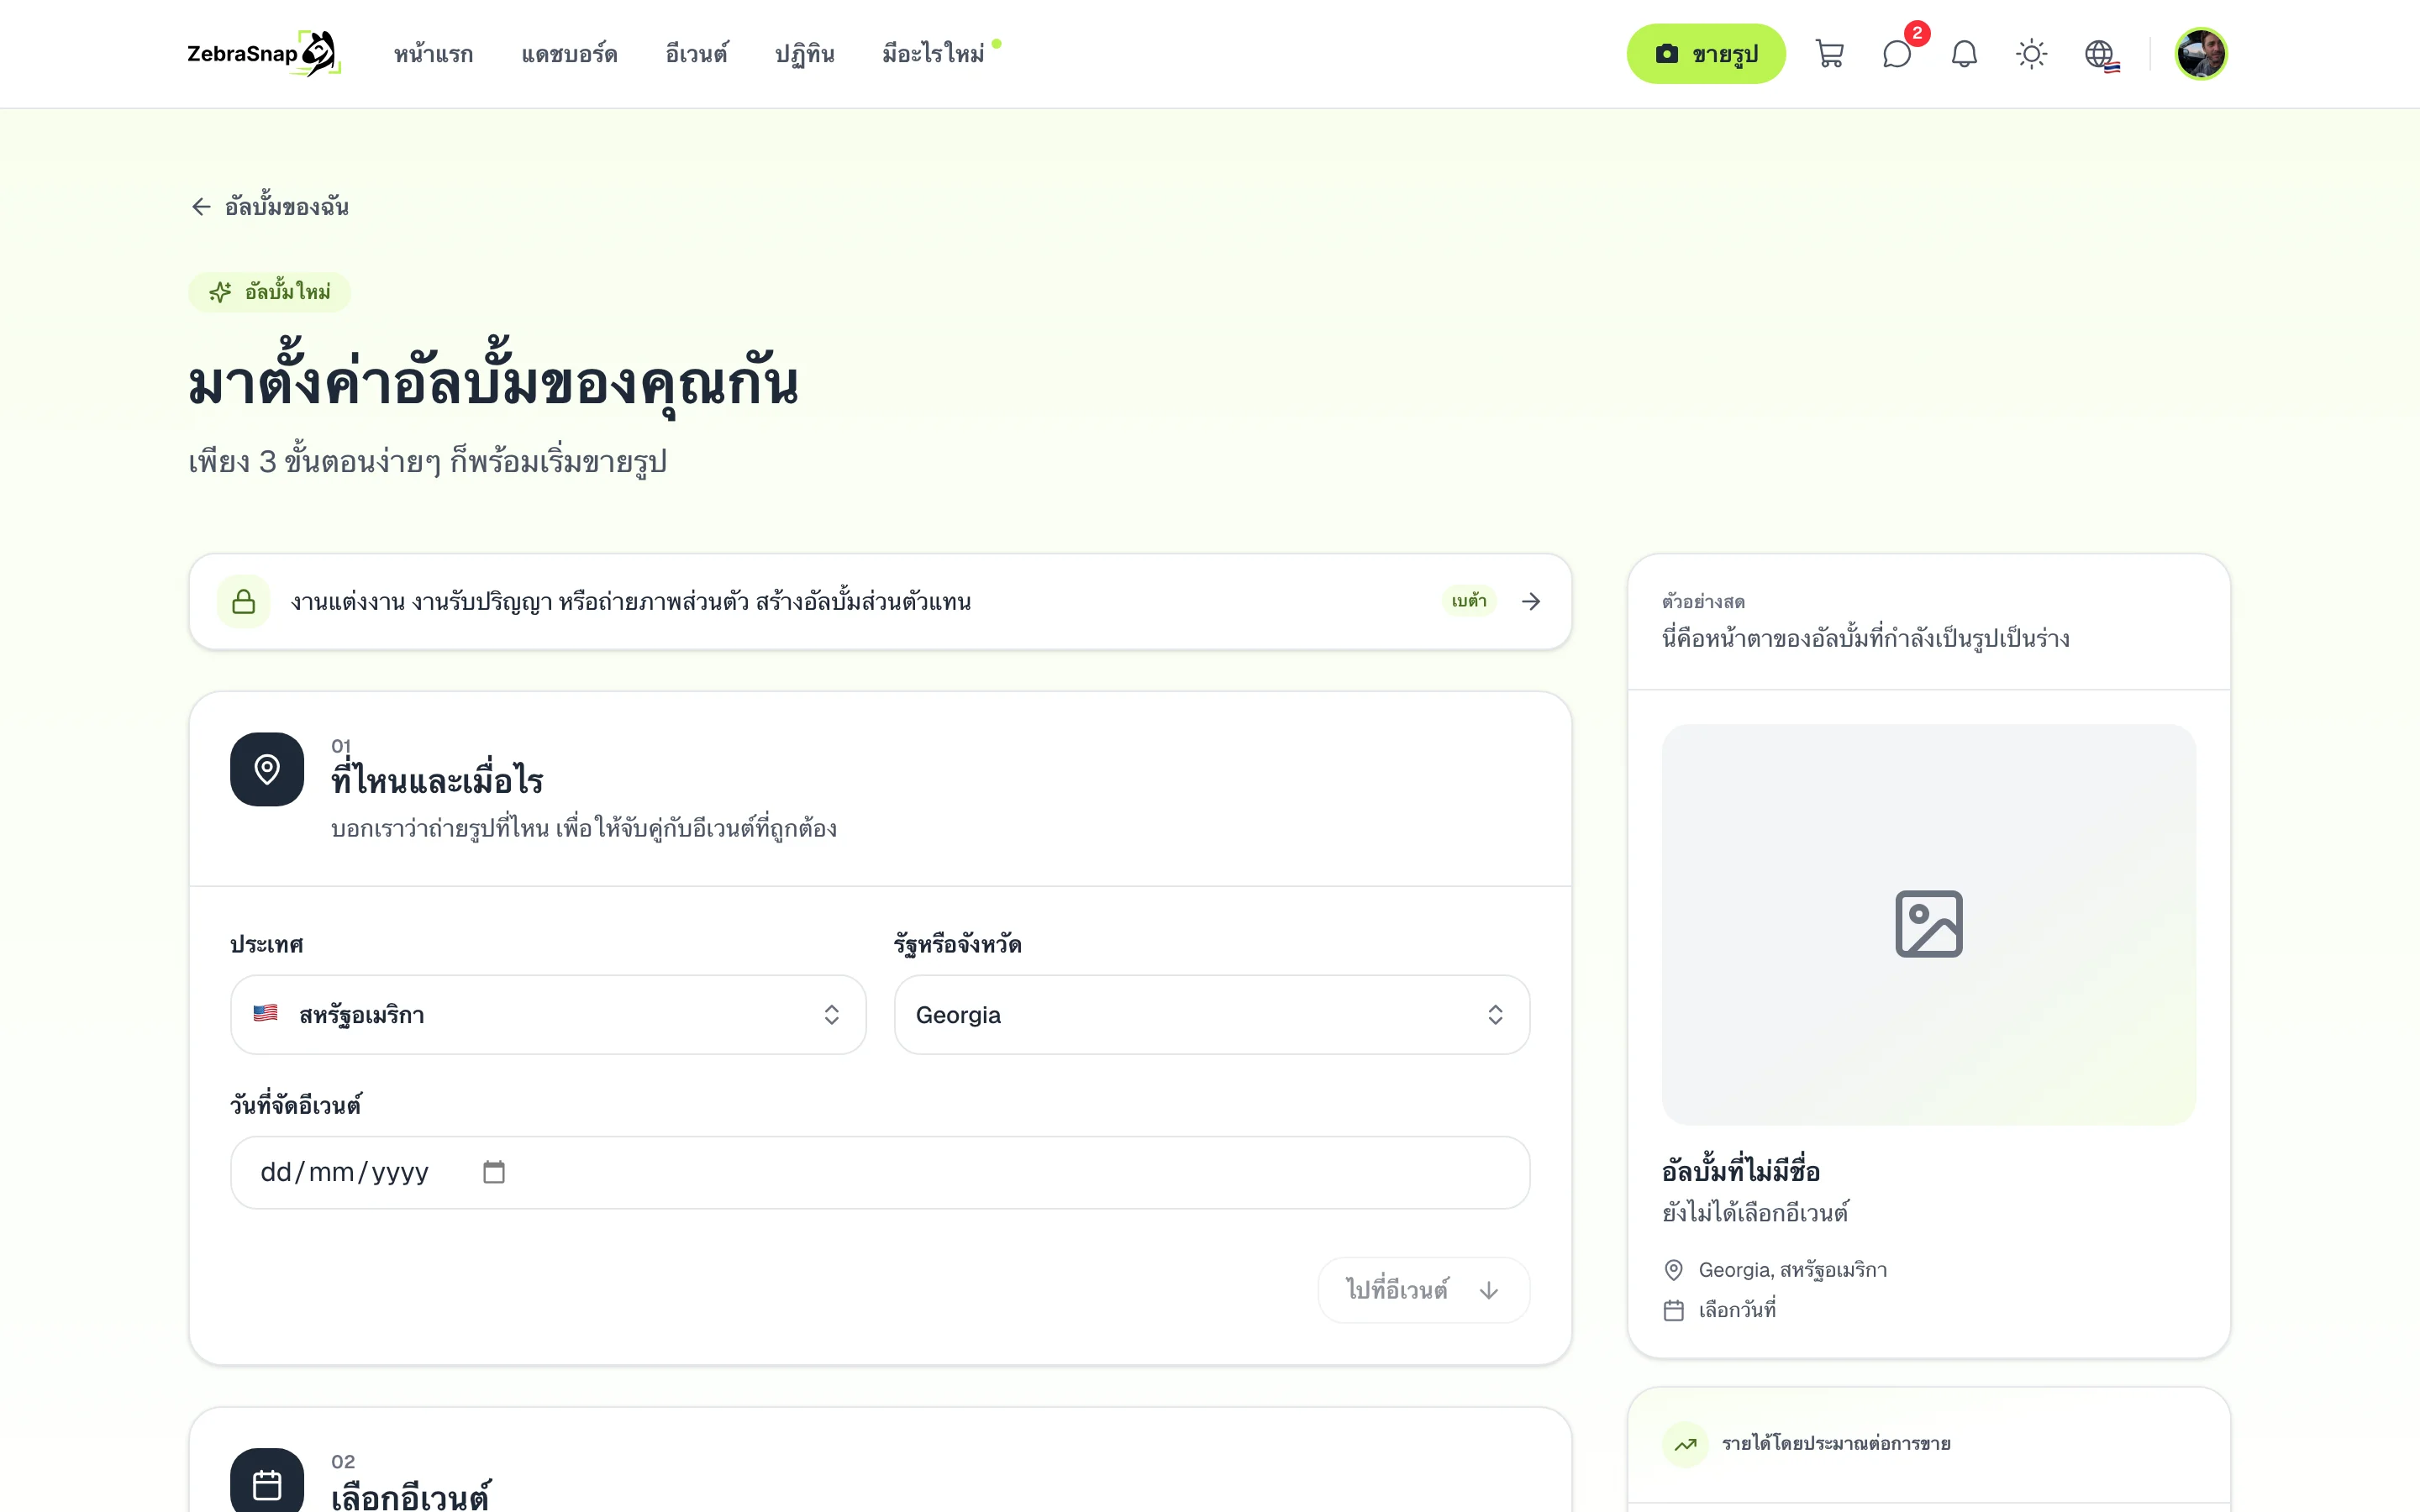Image resolution: width=2420 pixels, height=1512 pixels.
Task: Open the user profile avatar
Action: pos(2200,54)
